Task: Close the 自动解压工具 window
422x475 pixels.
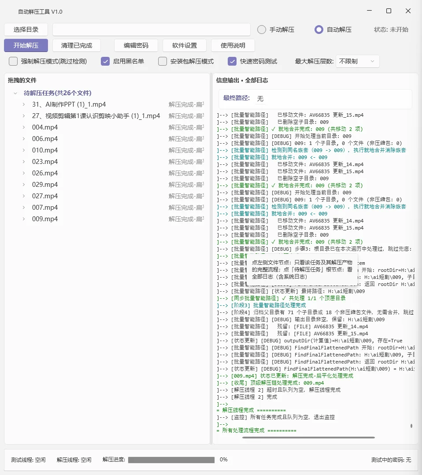Action: tap(408, 11)
